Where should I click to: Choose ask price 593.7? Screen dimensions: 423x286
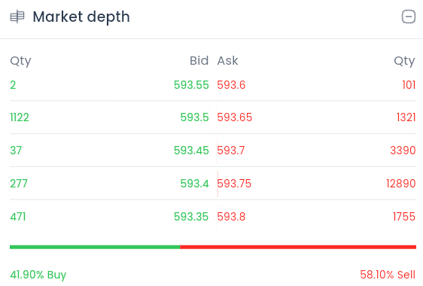(x=231, y=151)
